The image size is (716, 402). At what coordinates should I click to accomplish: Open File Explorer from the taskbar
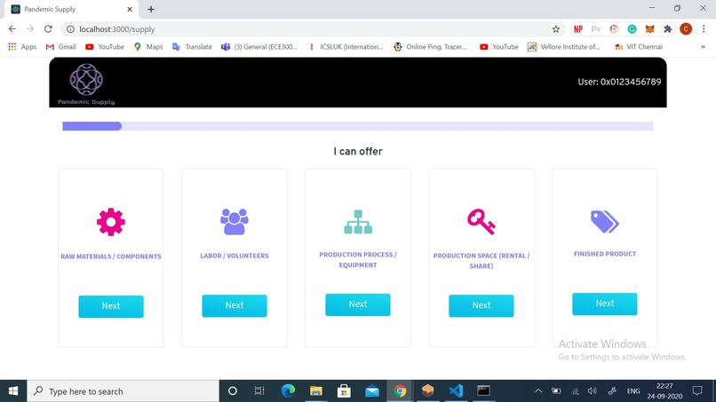click(x=316, y=391)
